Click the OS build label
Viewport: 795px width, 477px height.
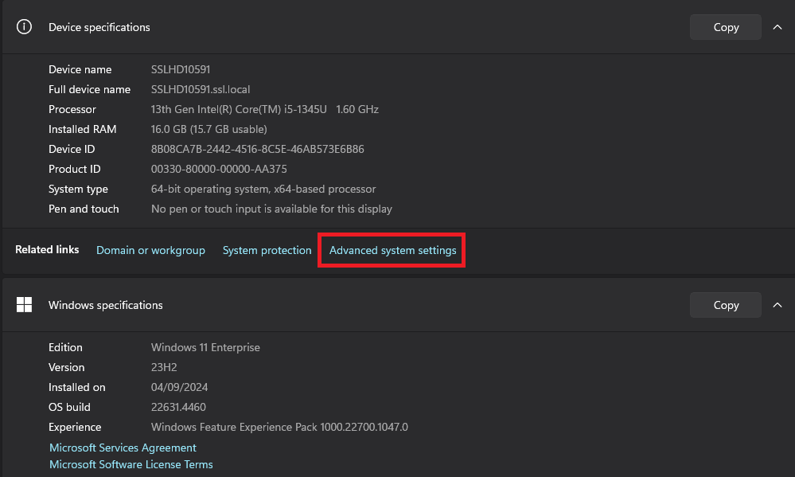[69, 407]
